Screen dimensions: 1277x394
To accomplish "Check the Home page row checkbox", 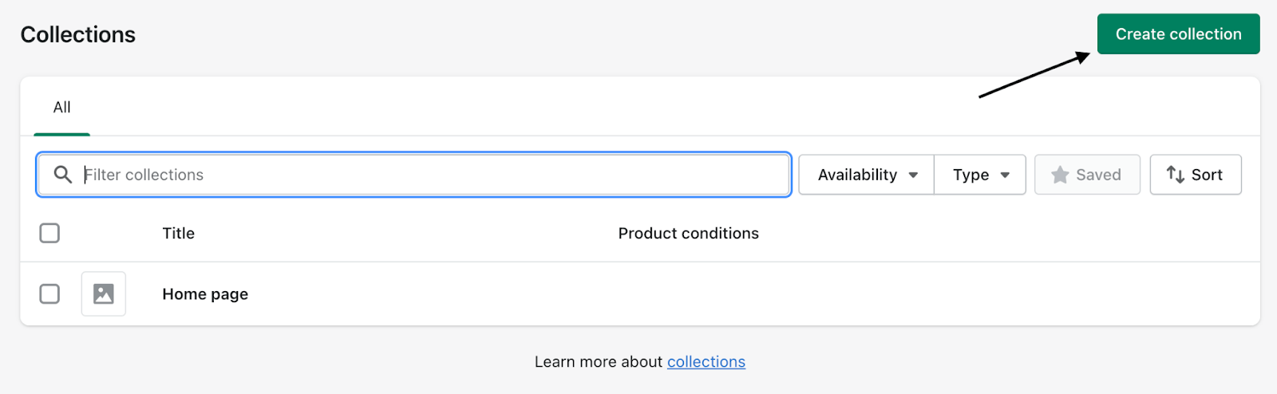I will 49,294.
